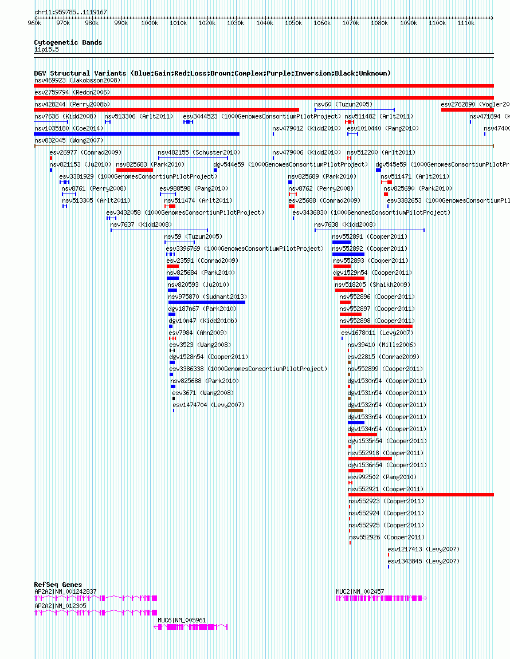
Task: Click the dgv1533n54 (Cooper2011) label
Action: [x=387, y=417]
